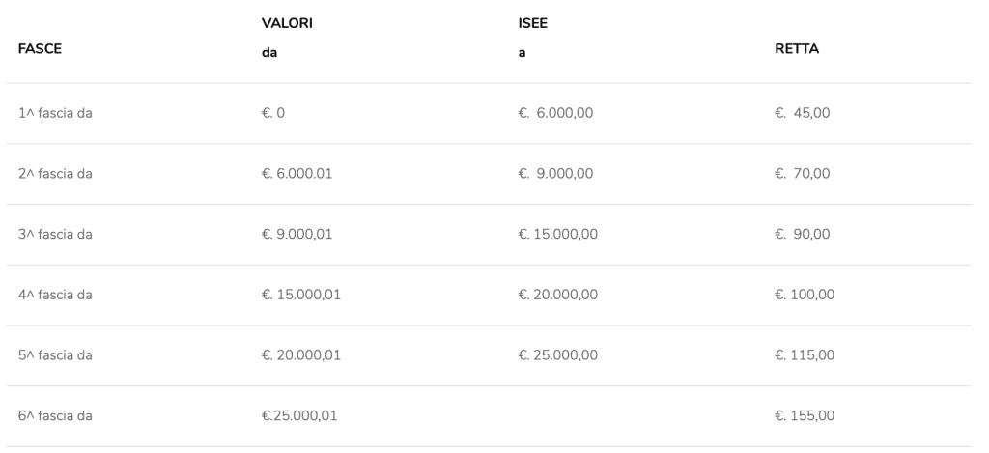The image size is (989, 453).
Task: Select the 6^ fascia da row label
Action: pos(55,415)
